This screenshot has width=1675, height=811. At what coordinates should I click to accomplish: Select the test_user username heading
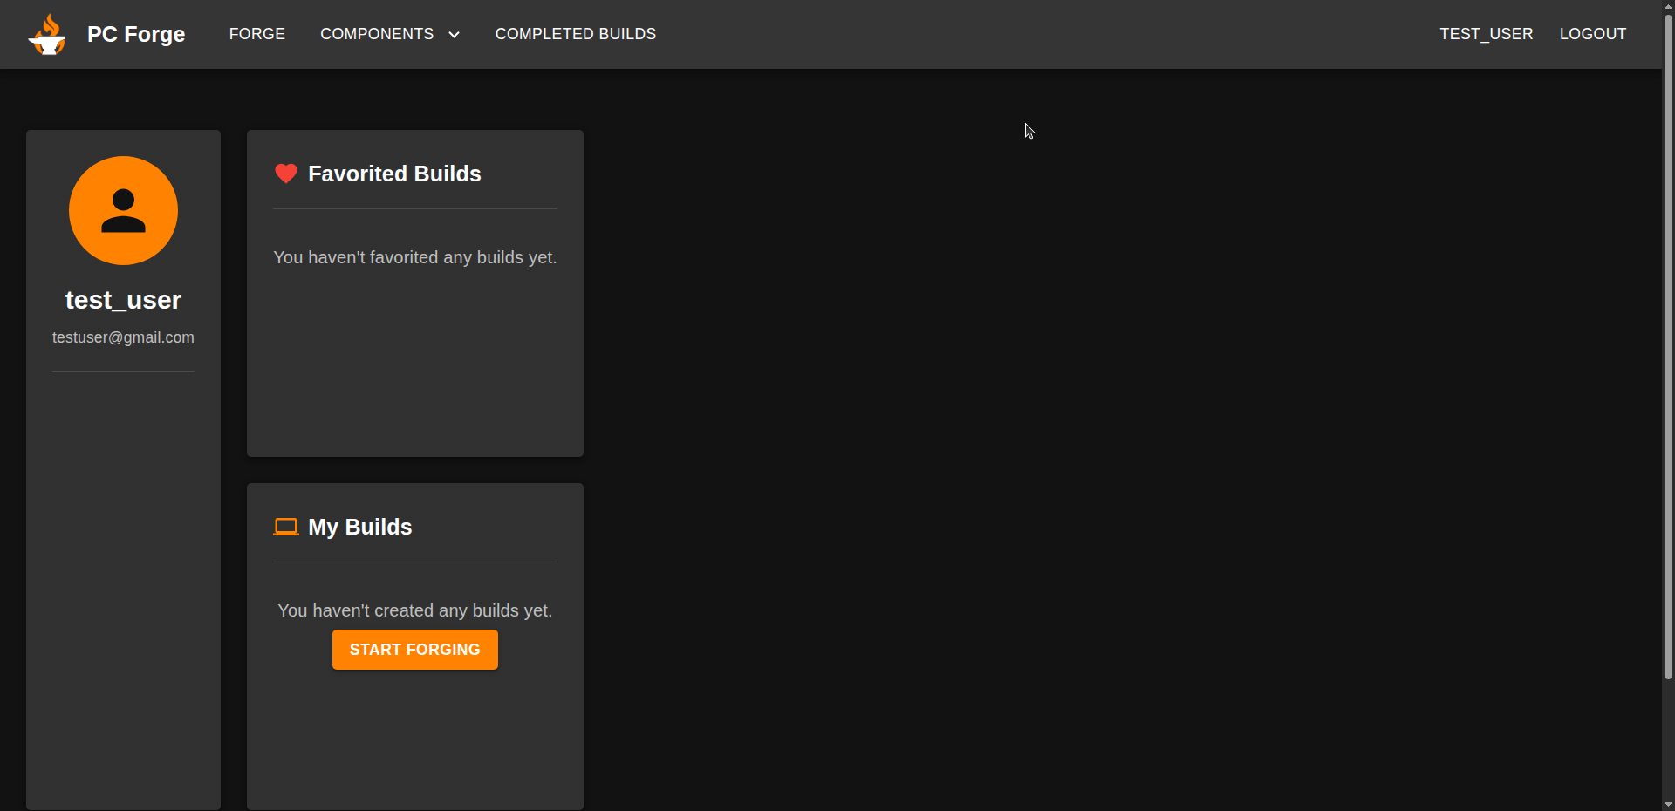[x=123, y=300]
